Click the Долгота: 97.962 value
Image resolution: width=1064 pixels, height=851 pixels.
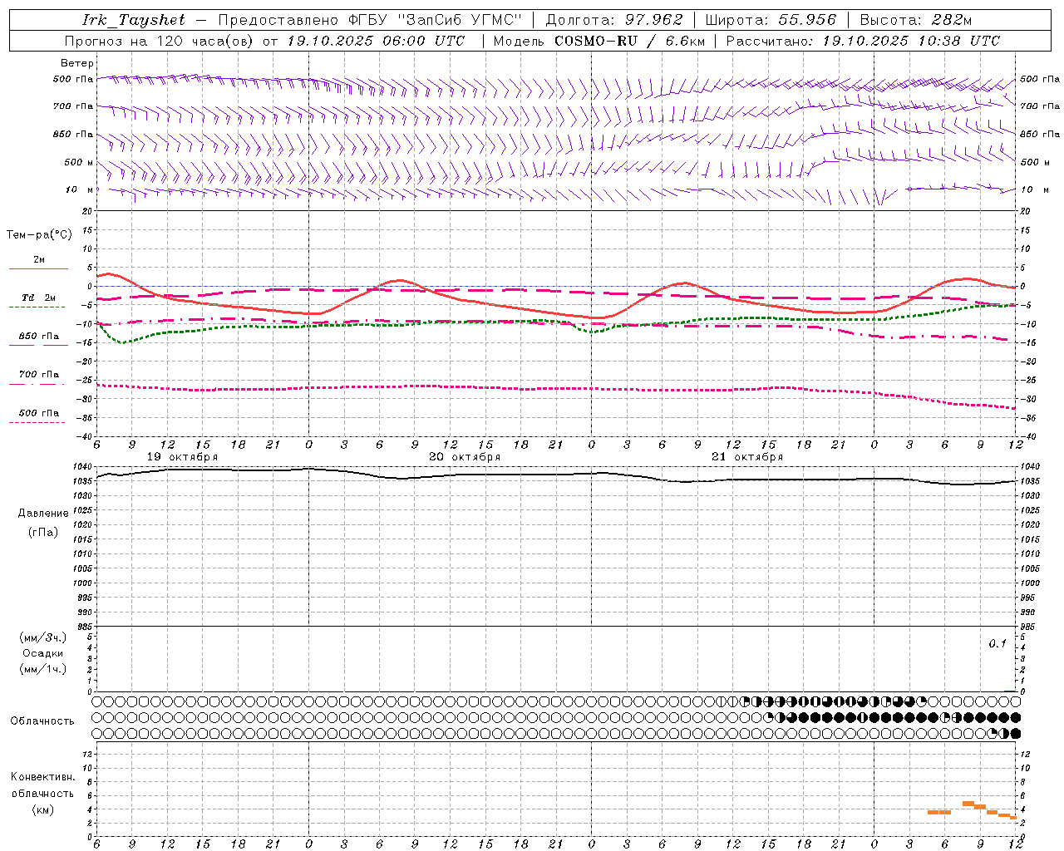click(614, 20)
